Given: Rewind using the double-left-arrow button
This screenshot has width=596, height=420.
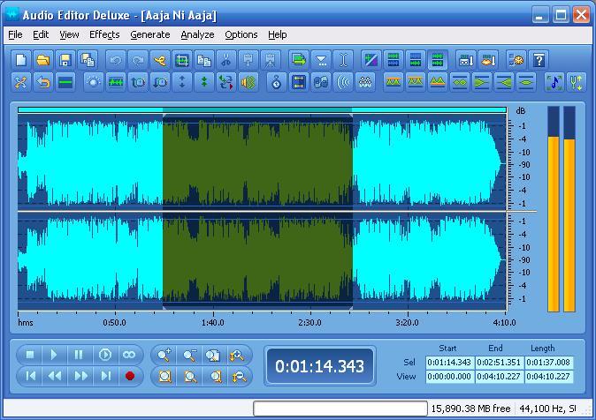Looking at the screenshot, I should [54, 376].
